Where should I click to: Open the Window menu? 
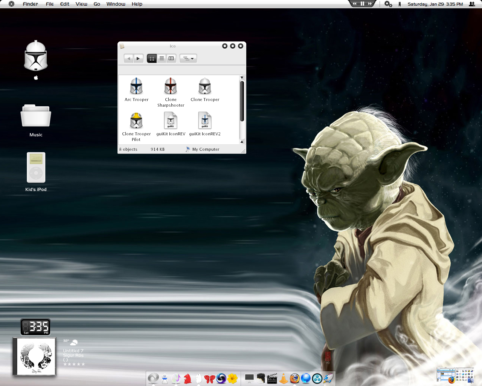pyautogui.click(x=116, y=4)
